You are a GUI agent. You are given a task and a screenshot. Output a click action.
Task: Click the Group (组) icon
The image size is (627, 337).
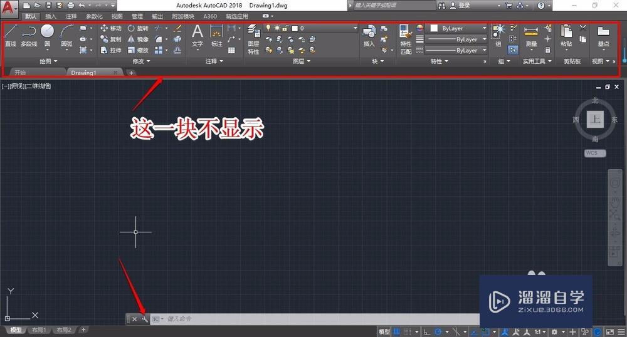point(498,35)
